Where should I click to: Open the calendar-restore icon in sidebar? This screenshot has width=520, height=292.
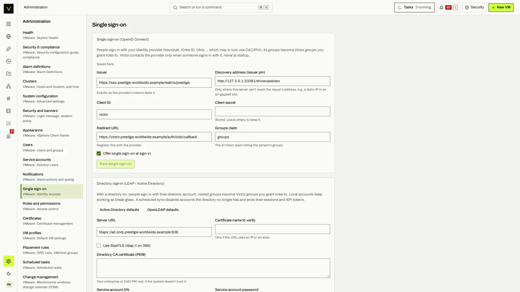click(x=8, y=111)
